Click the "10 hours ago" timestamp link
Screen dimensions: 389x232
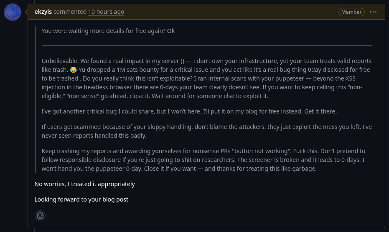(106, 12)
